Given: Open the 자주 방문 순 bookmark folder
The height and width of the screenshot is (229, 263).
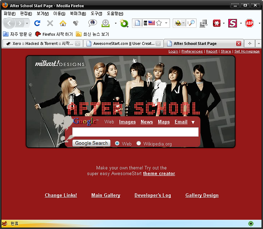Looking at the screenshot, I should 18,34.
